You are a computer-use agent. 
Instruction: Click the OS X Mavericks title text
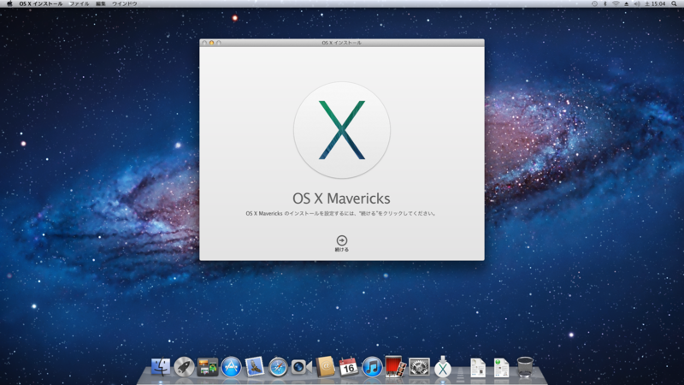click(x=341, y=198)
